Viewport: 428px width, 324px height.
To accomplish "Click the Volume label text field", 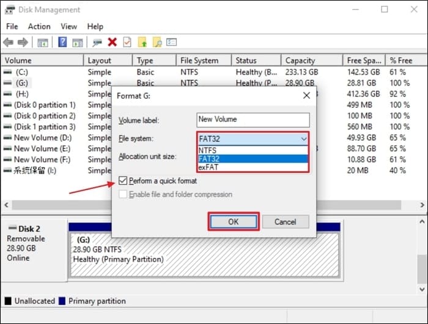I will 253,119.
